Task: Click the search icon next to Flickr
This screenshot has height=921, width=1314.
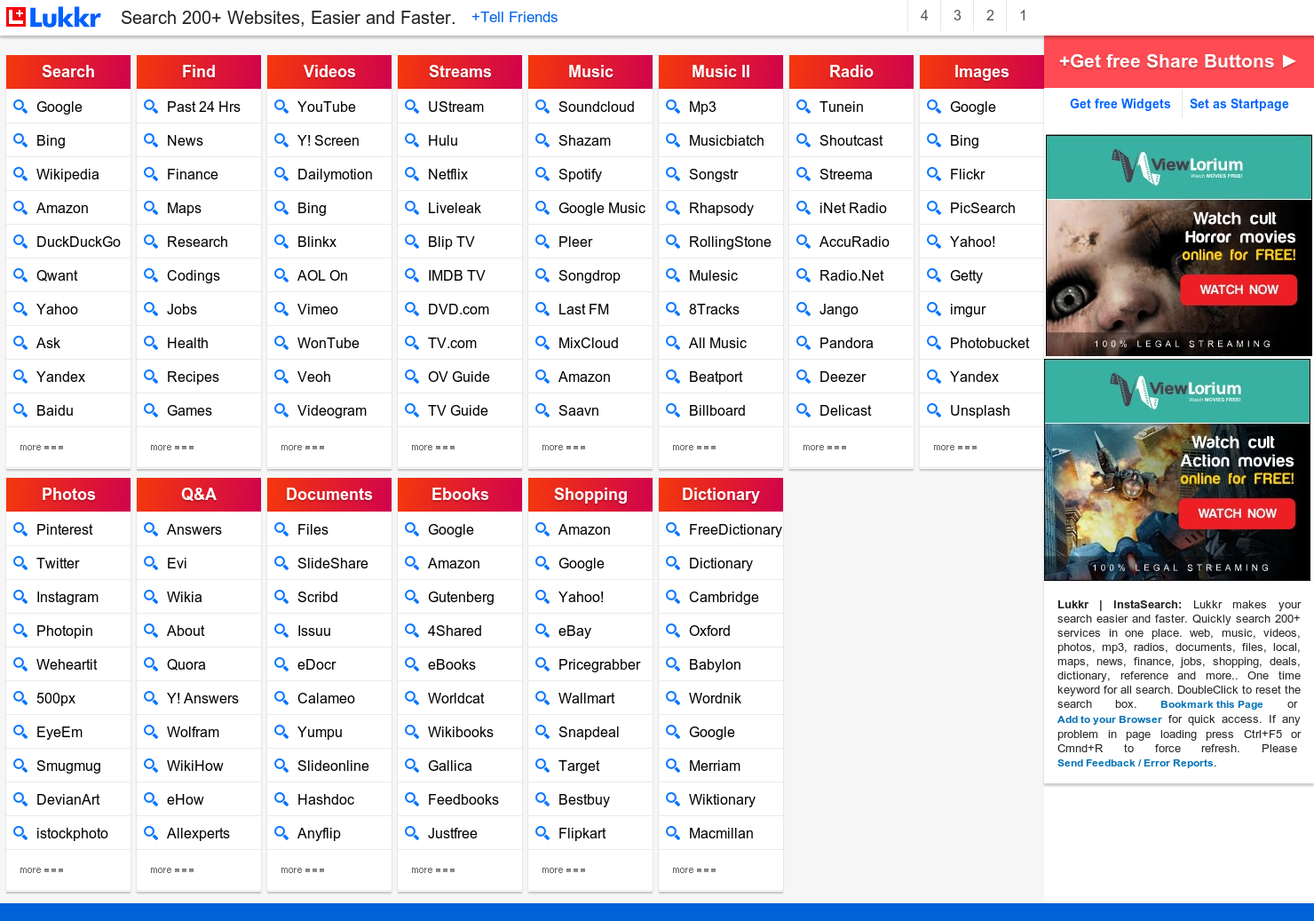Action: pyautogui.click(x=934, y=174)
